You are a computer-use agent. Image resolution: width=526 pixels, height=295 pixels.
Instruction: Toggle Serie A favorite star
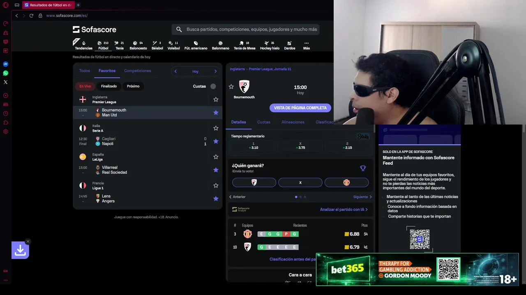pos(216,128)
